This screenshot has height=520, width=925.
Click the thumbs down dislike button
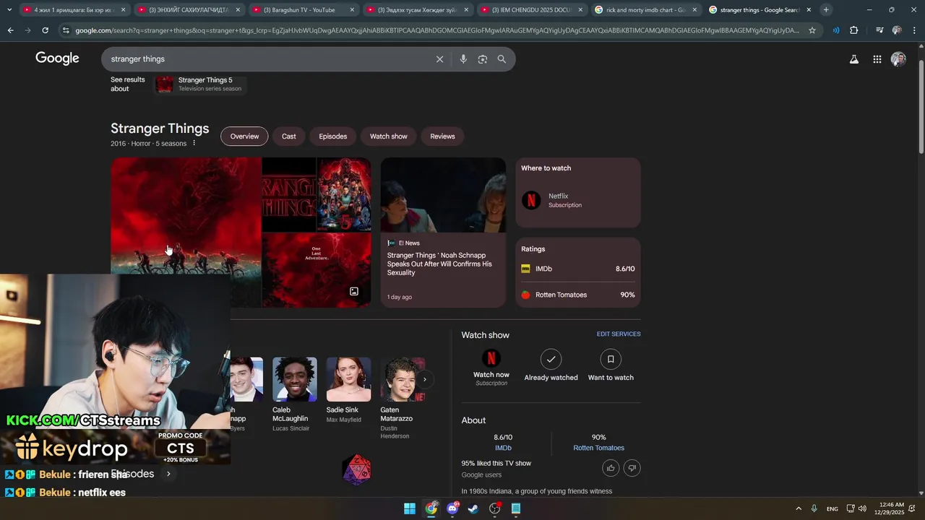tap(632, 468)
